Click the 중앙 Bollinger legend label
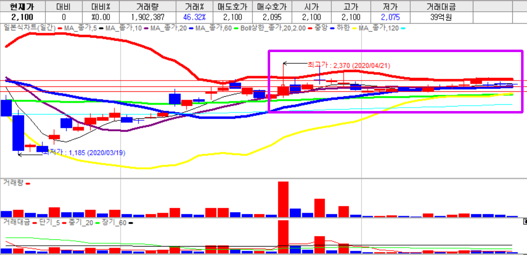 coord(320,28)
